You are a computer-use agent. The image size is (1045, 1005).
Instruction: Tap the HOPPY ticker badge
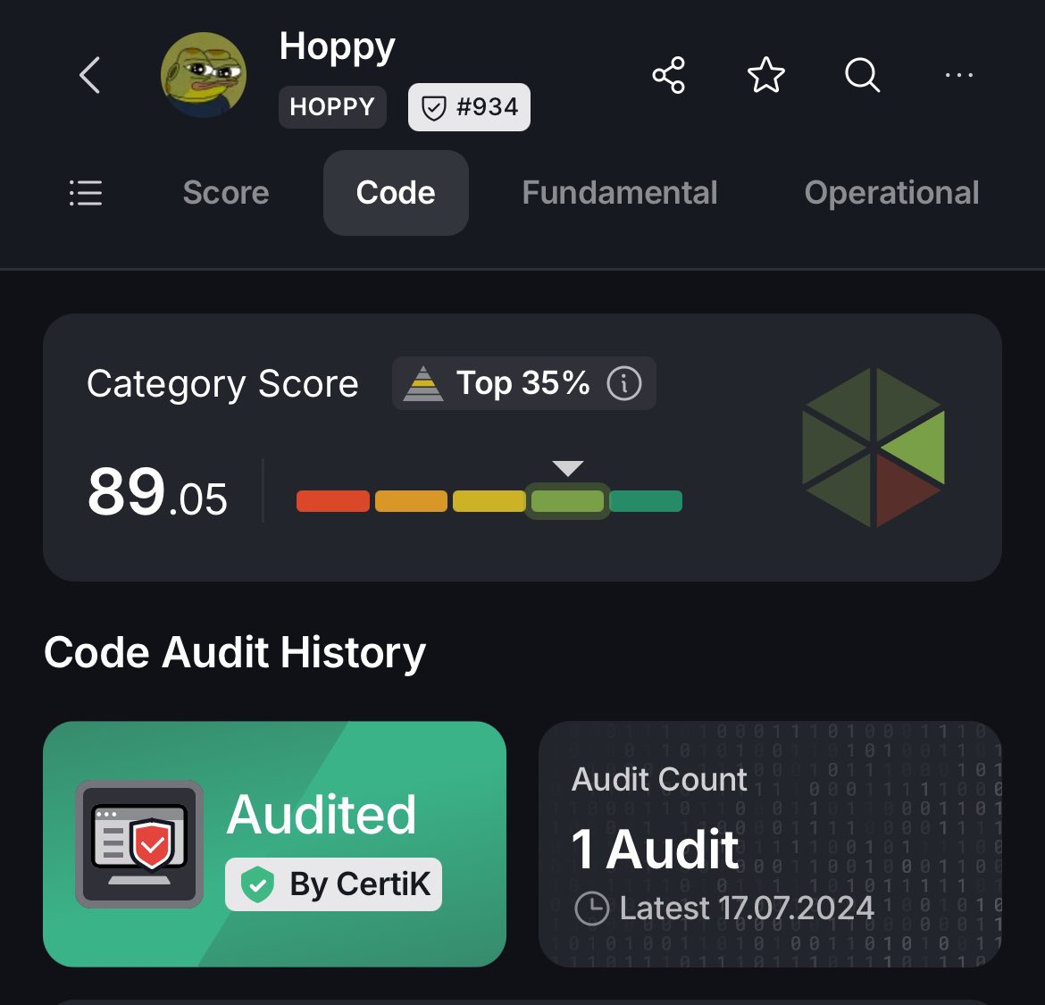[332, 106]
